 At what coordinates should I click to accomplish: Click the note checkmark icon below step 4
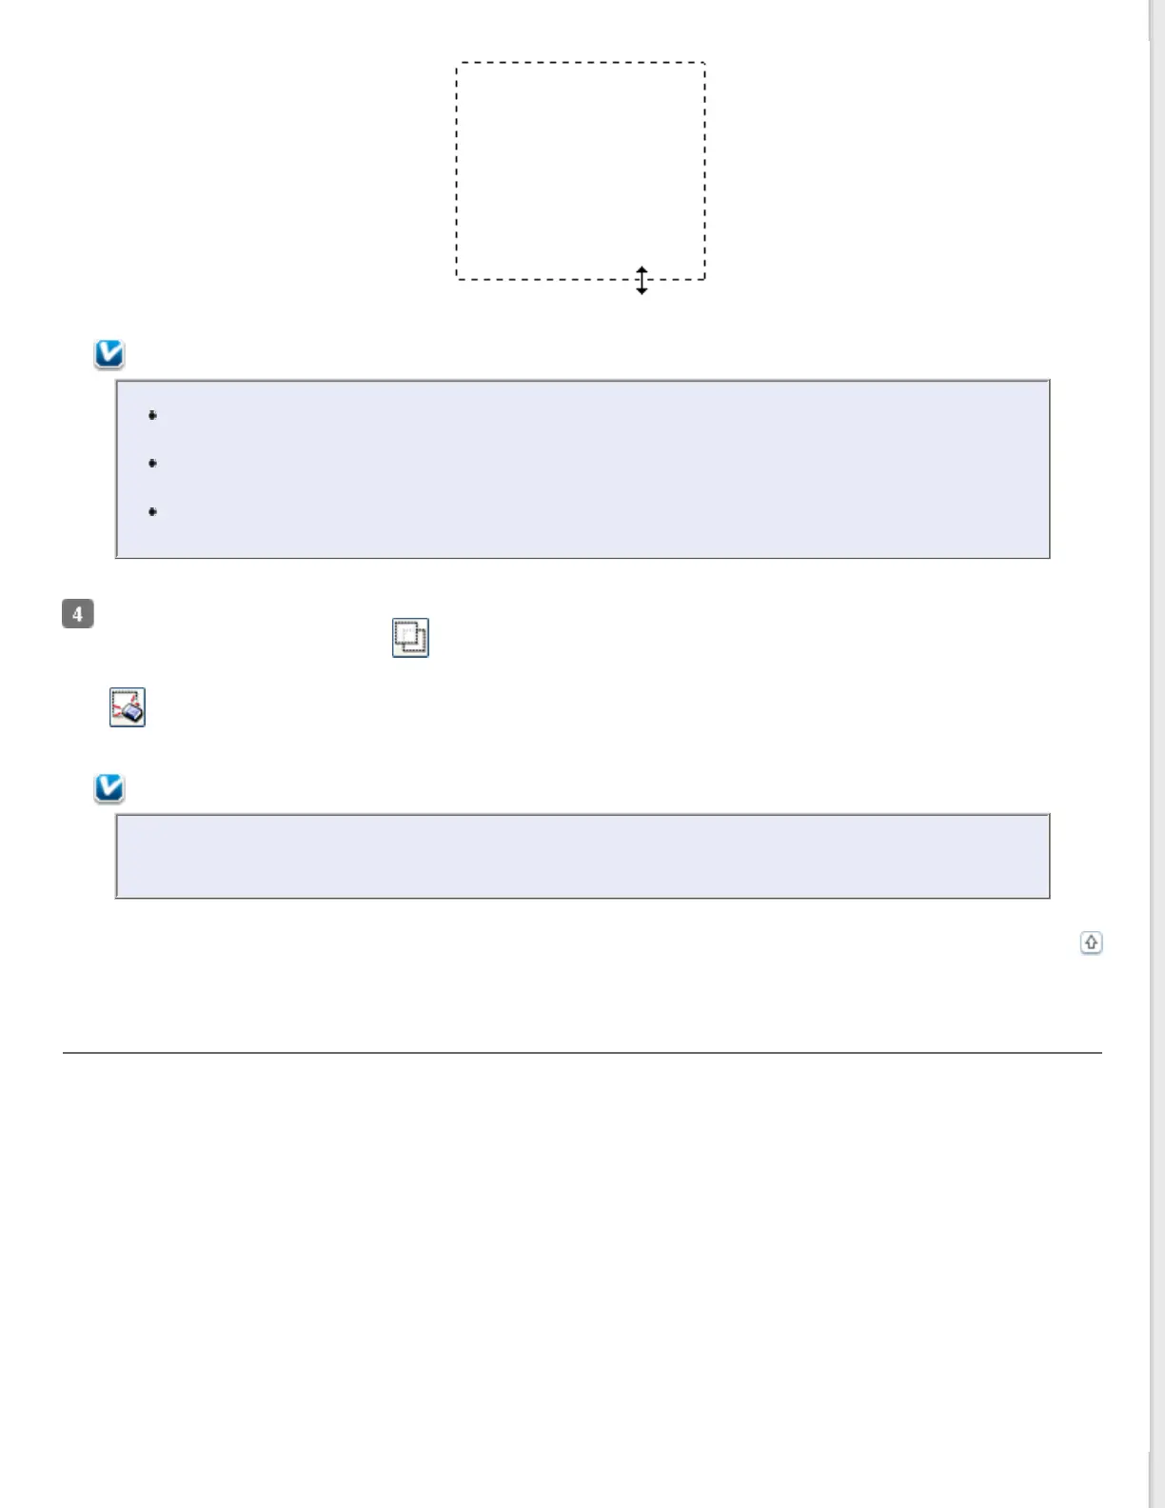click(x=109, y=788)
